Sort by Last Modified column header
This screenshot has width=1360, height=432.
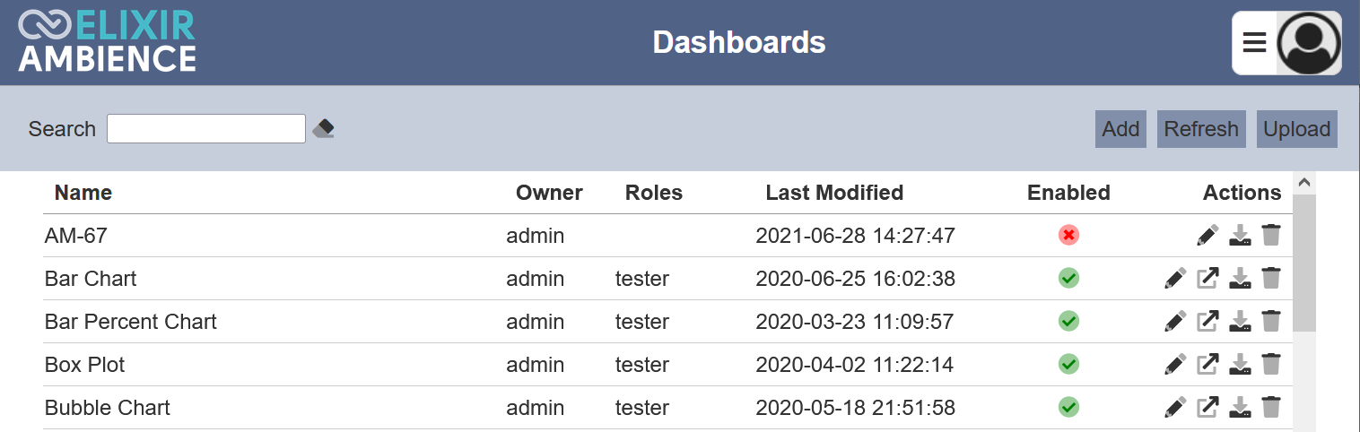(x=834, y=193)
